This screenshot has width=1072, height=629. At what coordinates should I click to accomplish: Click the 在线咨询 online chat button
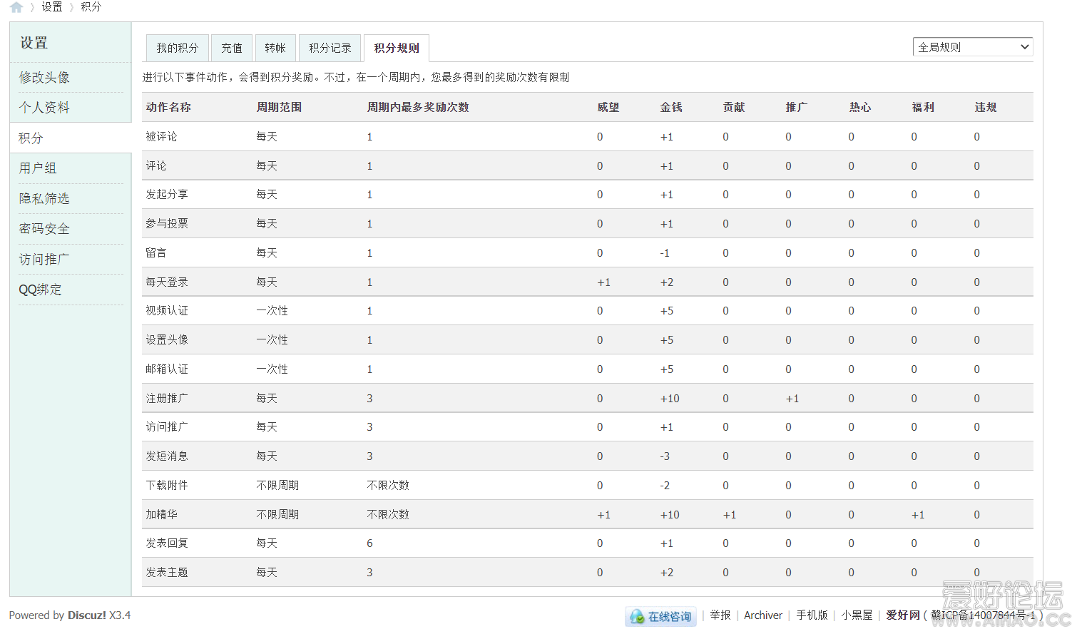(x=660, y=616)
